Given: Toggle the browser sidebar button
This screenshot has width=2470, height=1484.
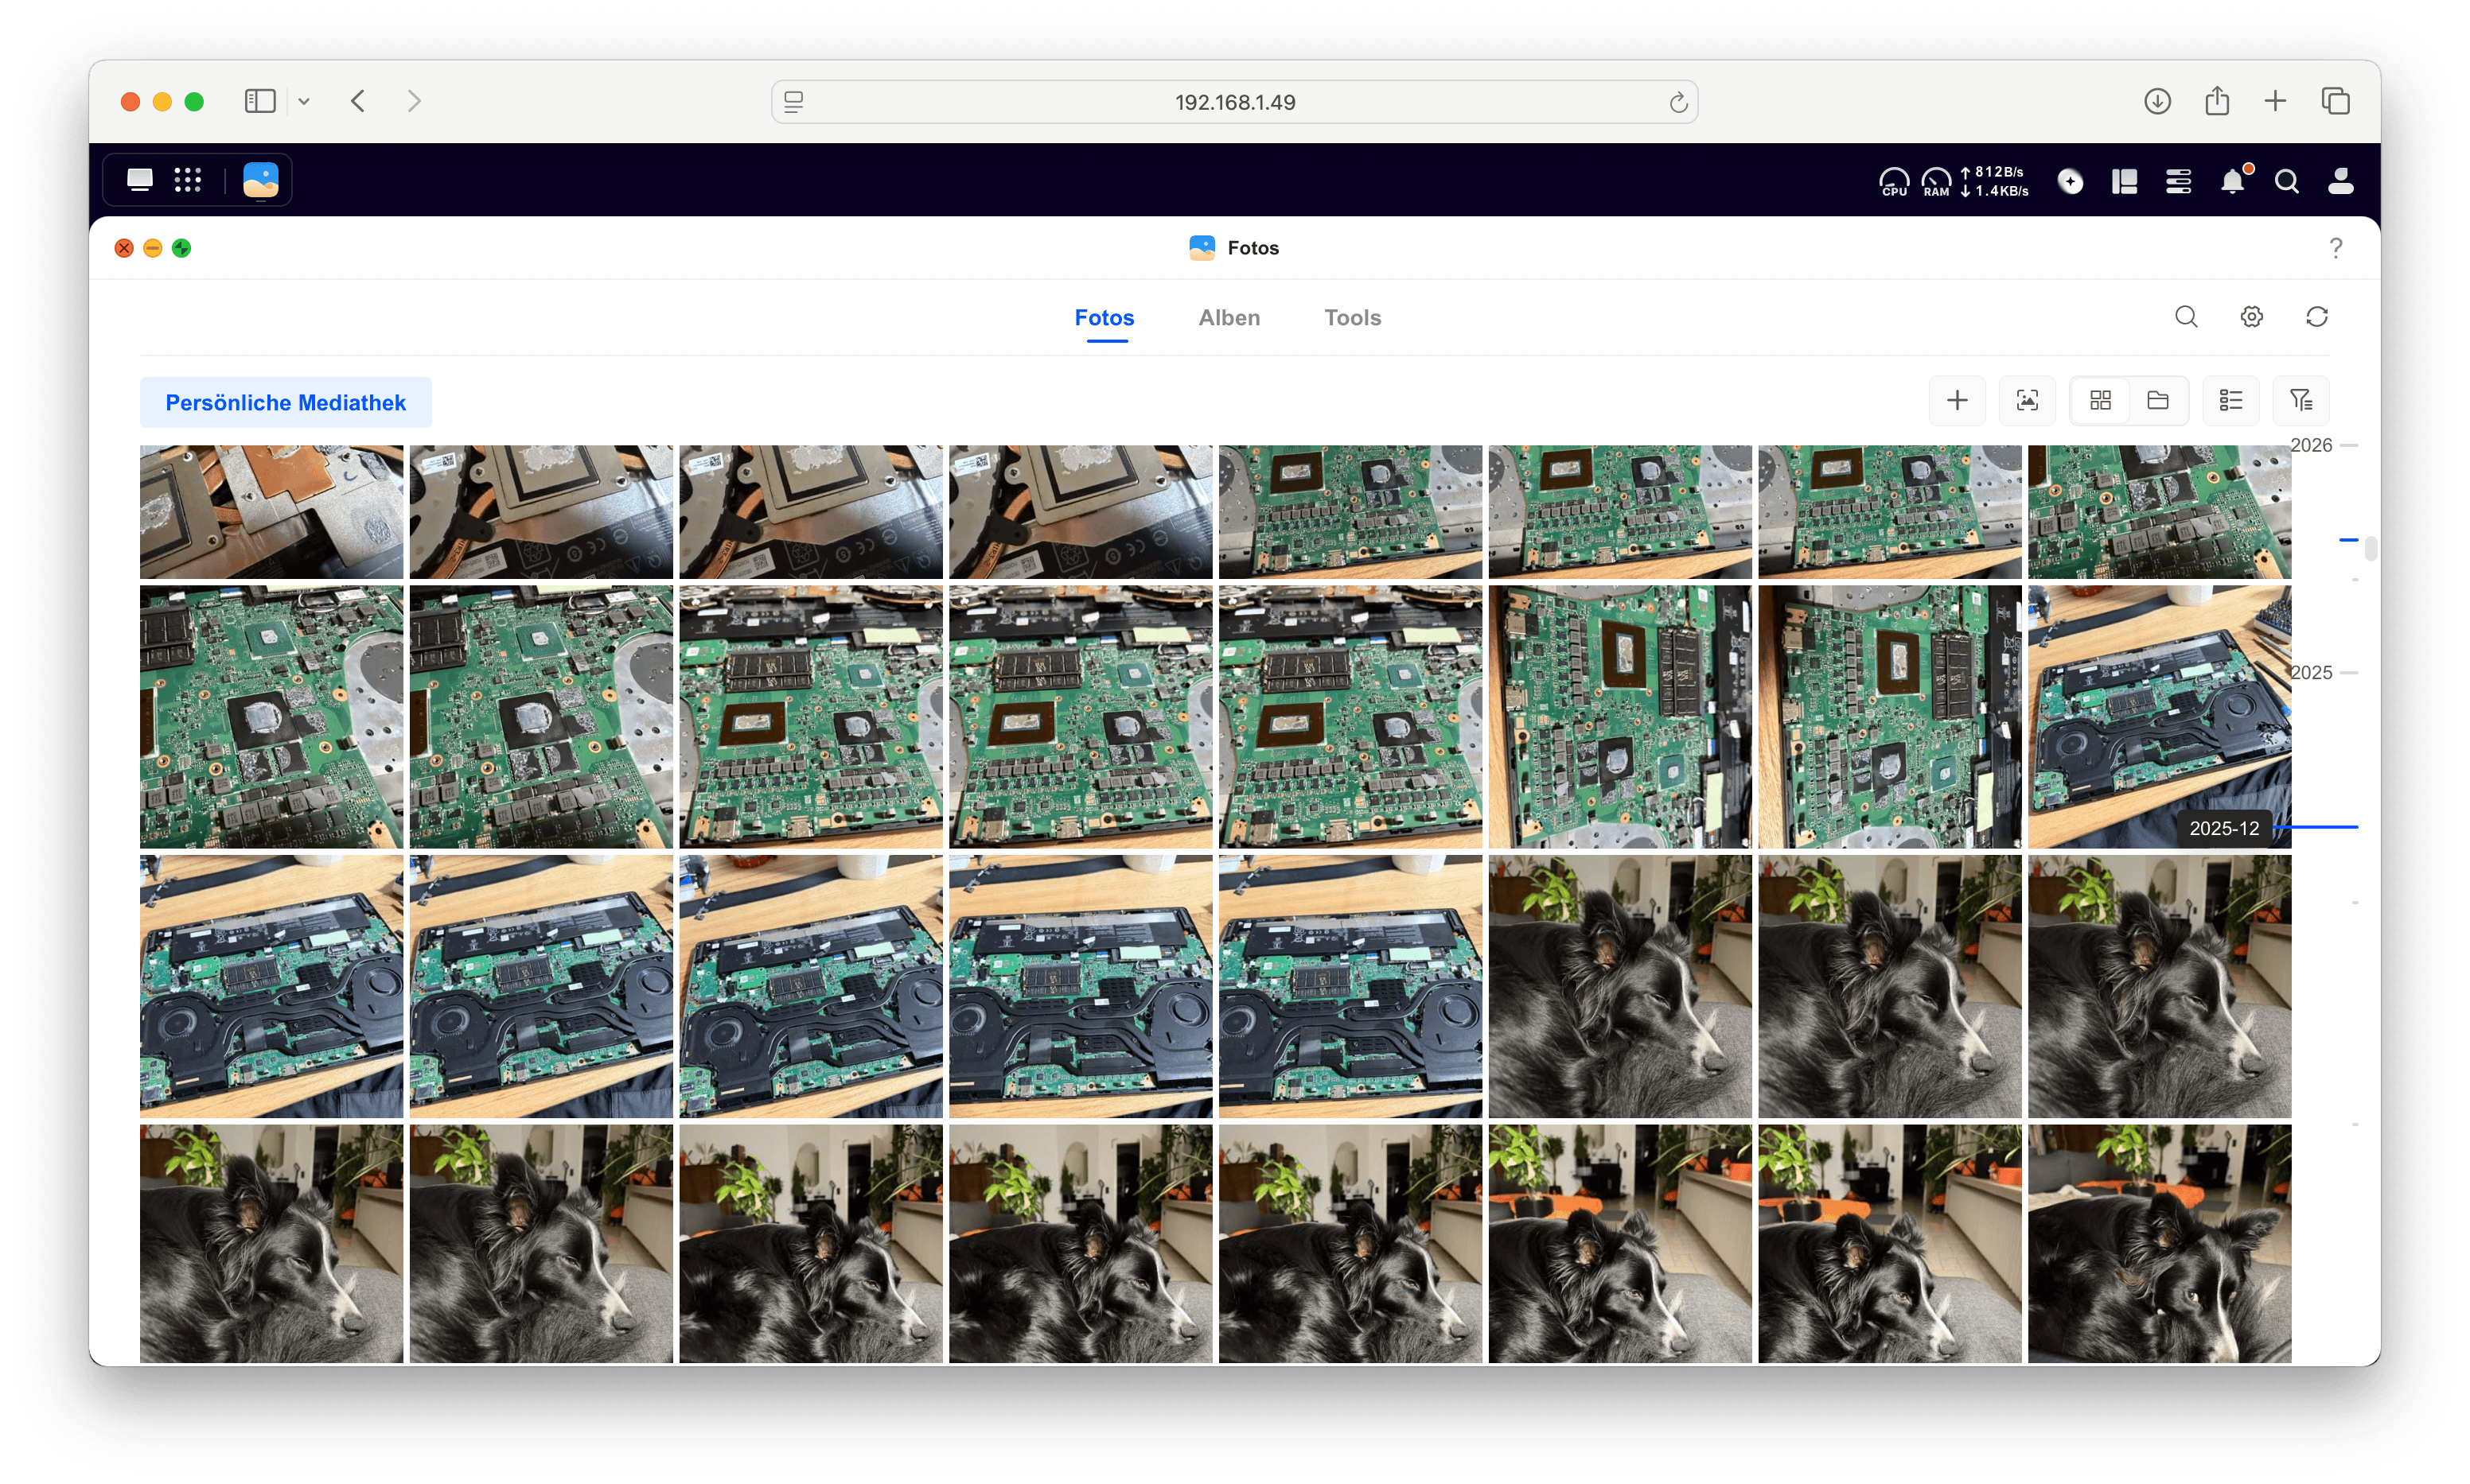Looking at the screenshot, I should [260, 101].
